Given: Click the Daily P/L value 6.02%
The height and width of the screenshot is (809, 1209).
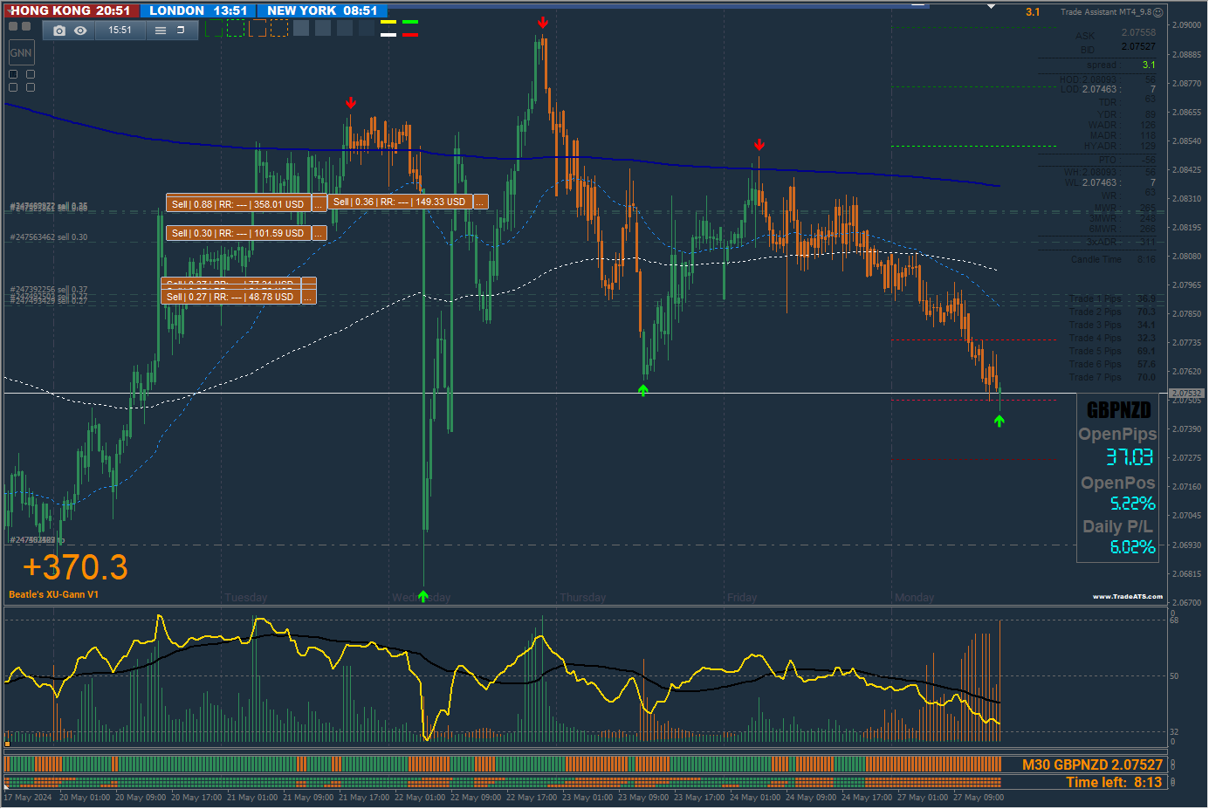Looking at the screenshot, I should point(1132,547).
